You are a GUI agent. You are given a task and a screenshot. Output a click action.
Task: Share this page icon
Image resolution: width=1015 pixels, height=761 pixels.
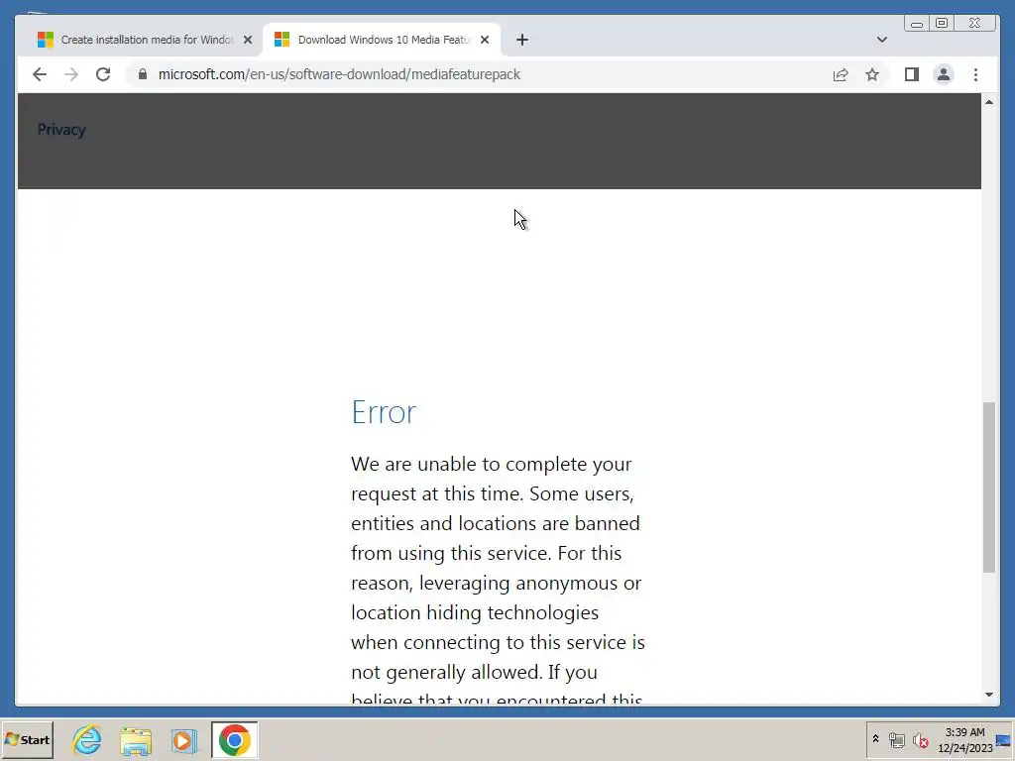pos(841,74)
